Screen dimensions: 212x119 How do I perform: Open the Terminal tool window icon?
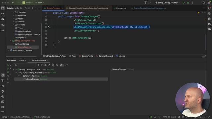click(x=3, y=102)
